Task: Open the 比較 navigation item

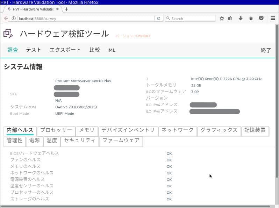Action: click(x=94, y=50)
